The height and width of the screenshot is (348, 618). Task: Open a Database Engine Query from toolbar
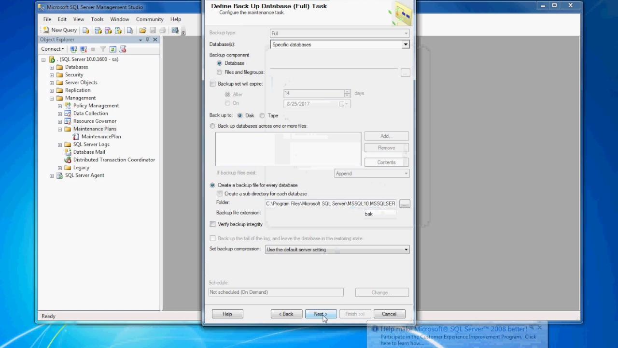(x=85, y=30)
